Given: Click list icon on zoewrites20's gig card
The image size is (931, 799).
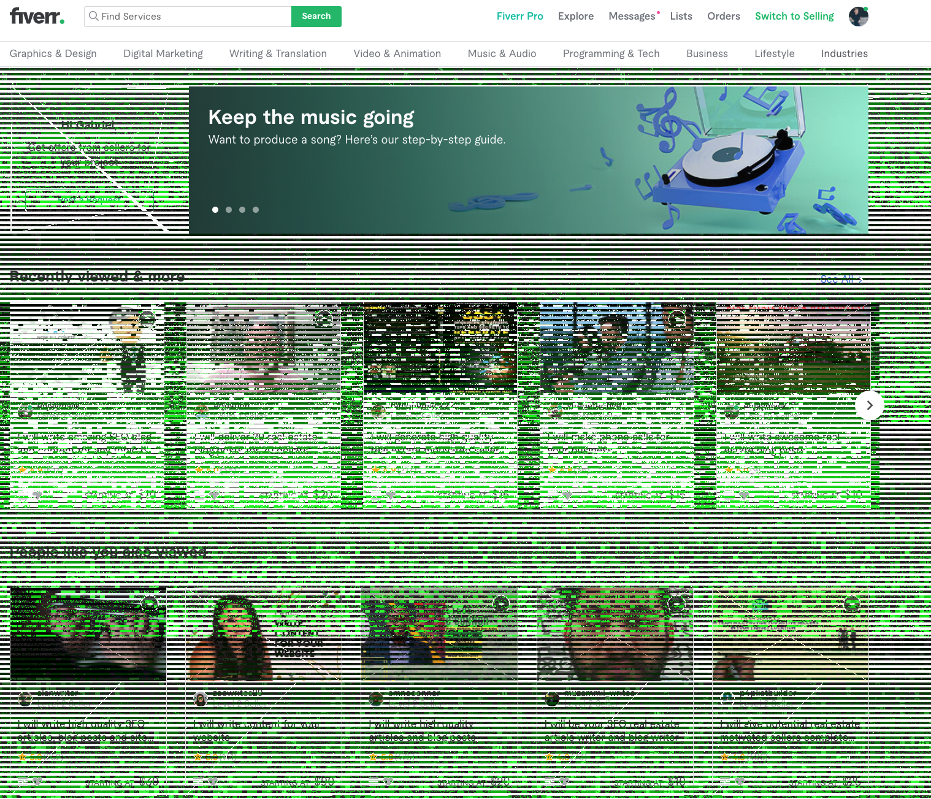Looking at the screenshot, I should point(197,782).
